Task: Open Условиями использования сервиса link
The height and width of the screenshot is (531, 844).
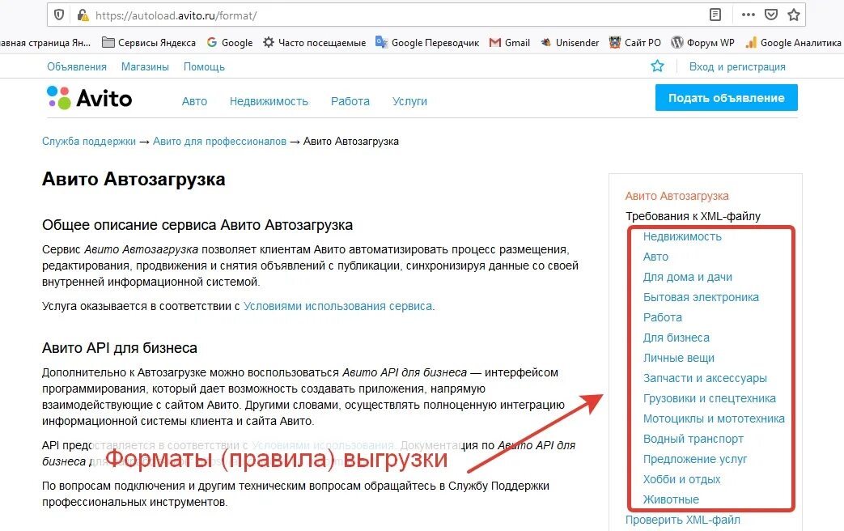Action: coord(337,306)
